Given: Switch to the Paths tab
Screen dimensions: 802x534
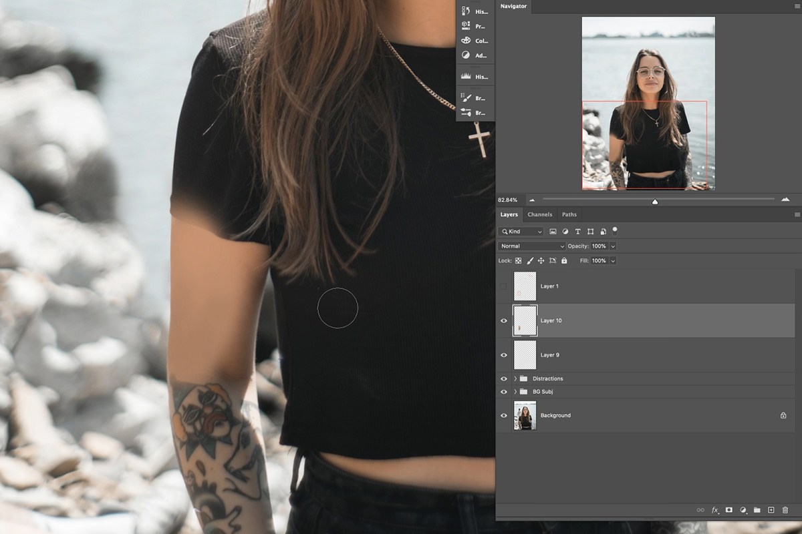Looking at the screenshot, I should [x=569, y=215].
